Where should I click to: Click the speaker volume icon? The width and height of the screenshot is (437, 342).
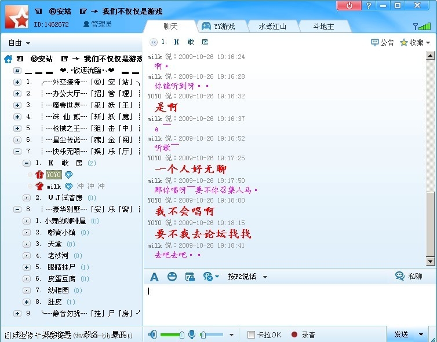coord(153,334)
